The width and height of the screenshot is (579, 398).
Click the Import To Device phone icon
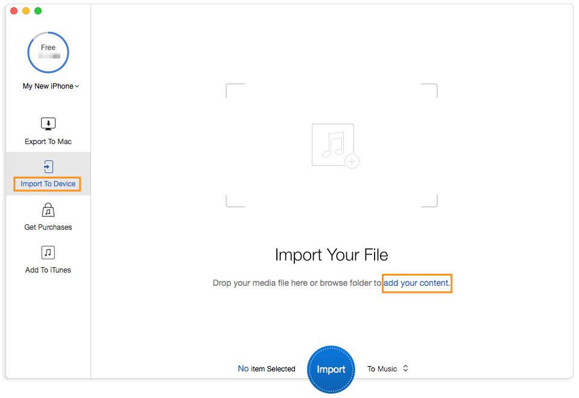(48, 166)
